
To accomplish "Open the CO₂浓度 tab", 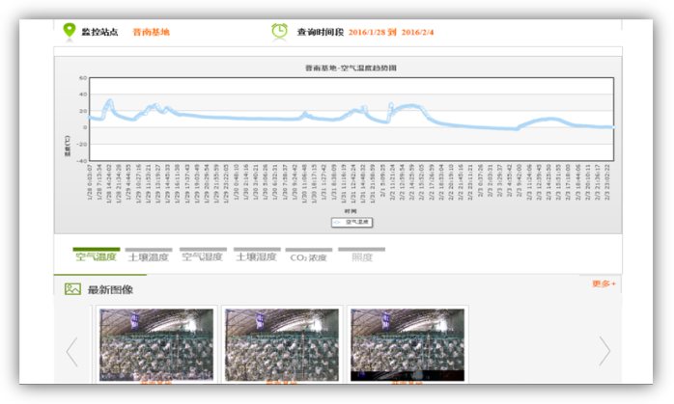I will point(309,256).
